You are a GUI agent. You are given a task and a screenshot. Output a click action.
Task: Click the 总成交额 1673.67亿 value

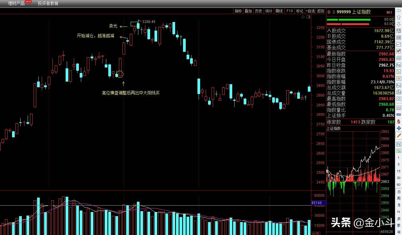click(383, 88)
